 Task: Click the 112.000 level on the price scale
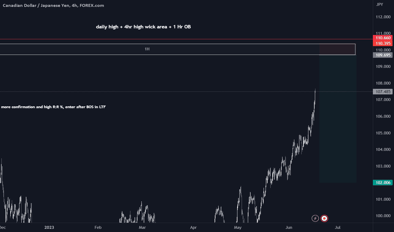point(383,17)
